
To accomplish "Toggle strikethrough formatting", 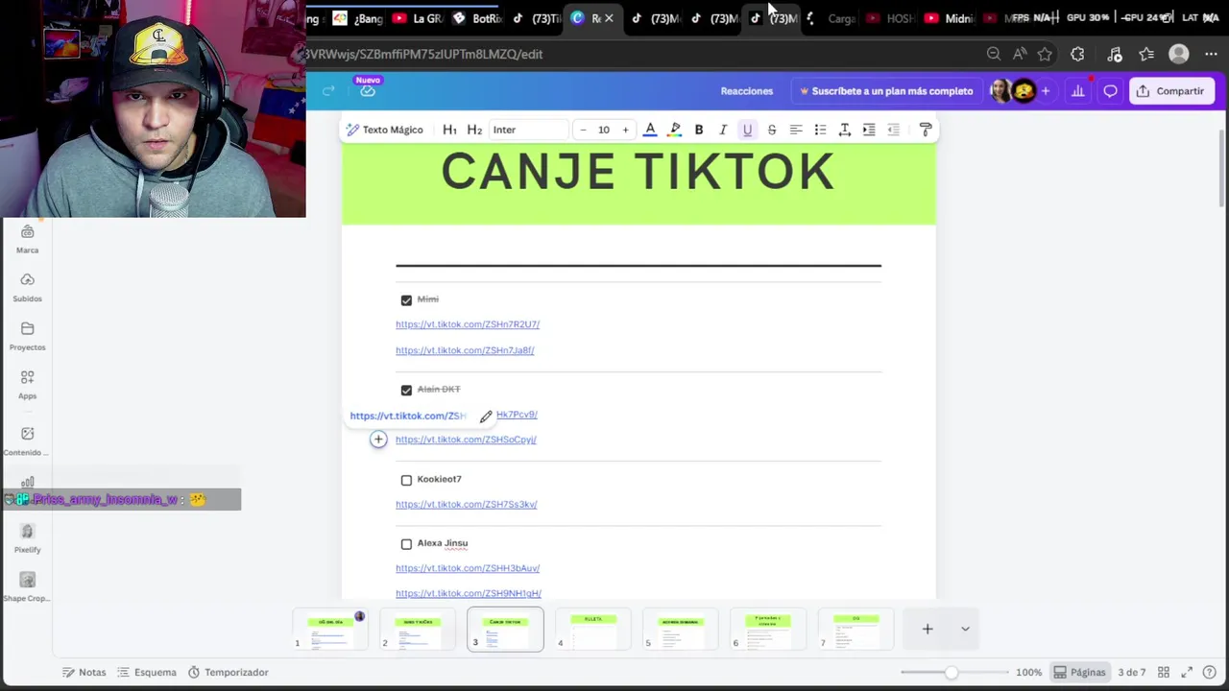I will (772, 130).
